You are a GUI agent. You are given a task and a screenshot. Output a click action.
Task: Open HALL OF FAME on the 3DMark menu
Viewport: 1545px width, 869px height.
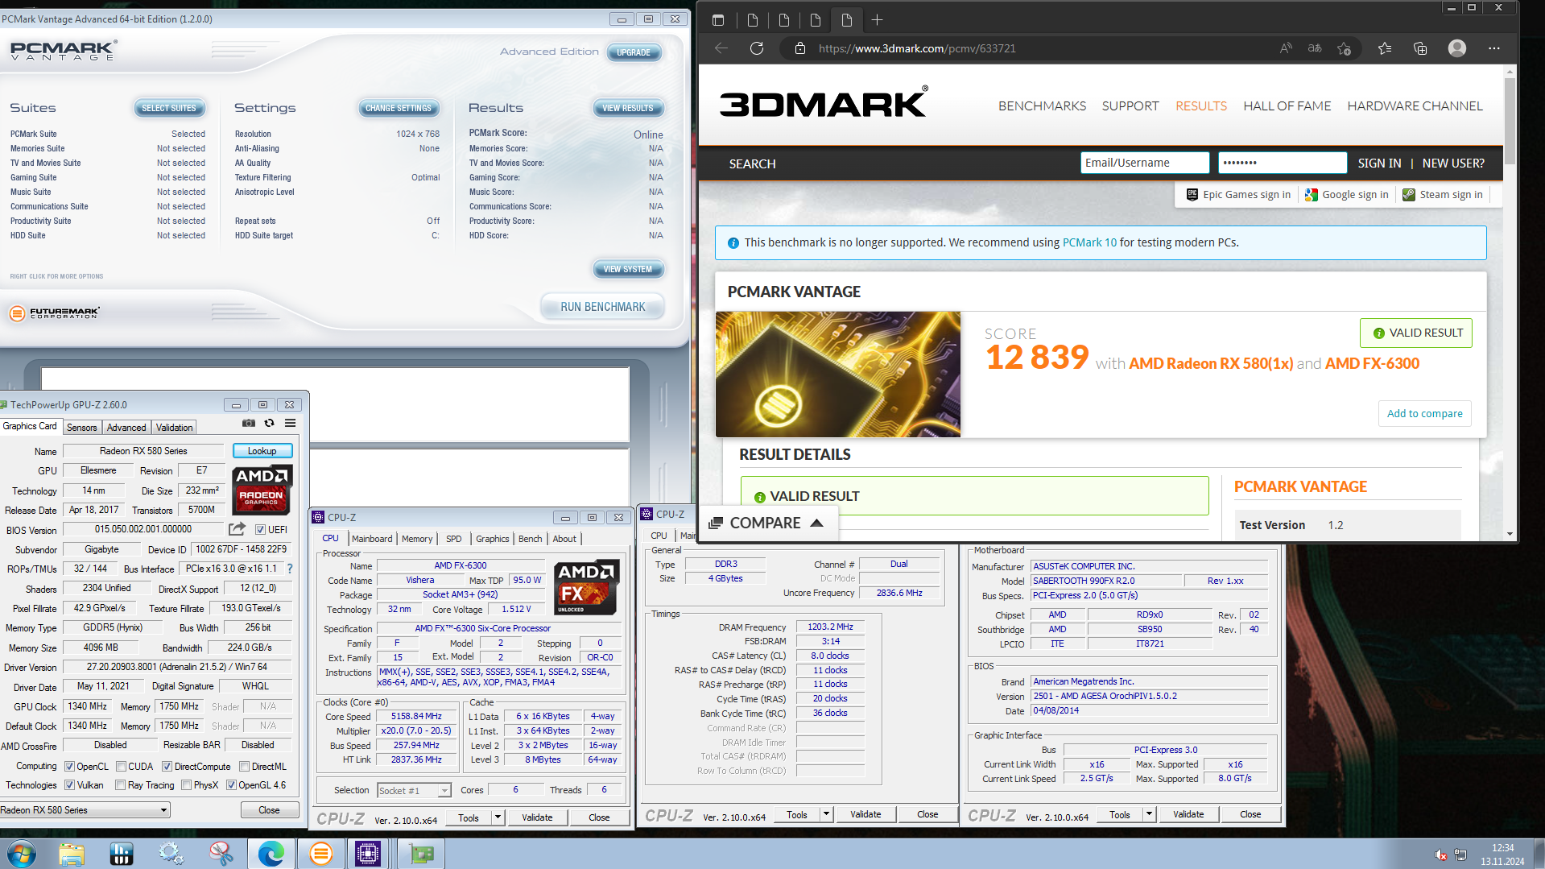[1287, 106]
